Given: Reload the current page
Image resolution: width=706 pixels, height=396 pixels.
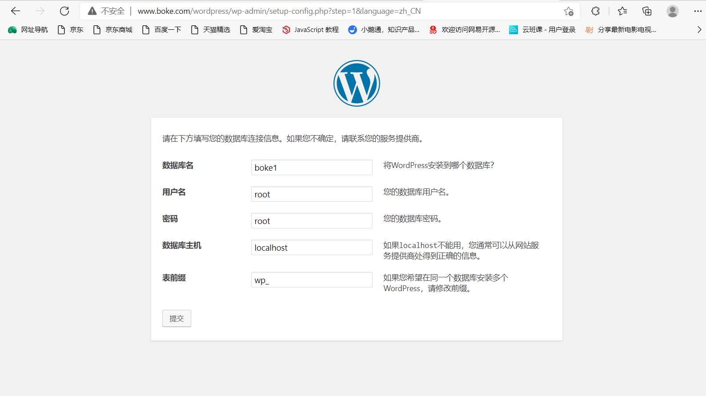Looking at the screenshot, I should coord(64,11).
